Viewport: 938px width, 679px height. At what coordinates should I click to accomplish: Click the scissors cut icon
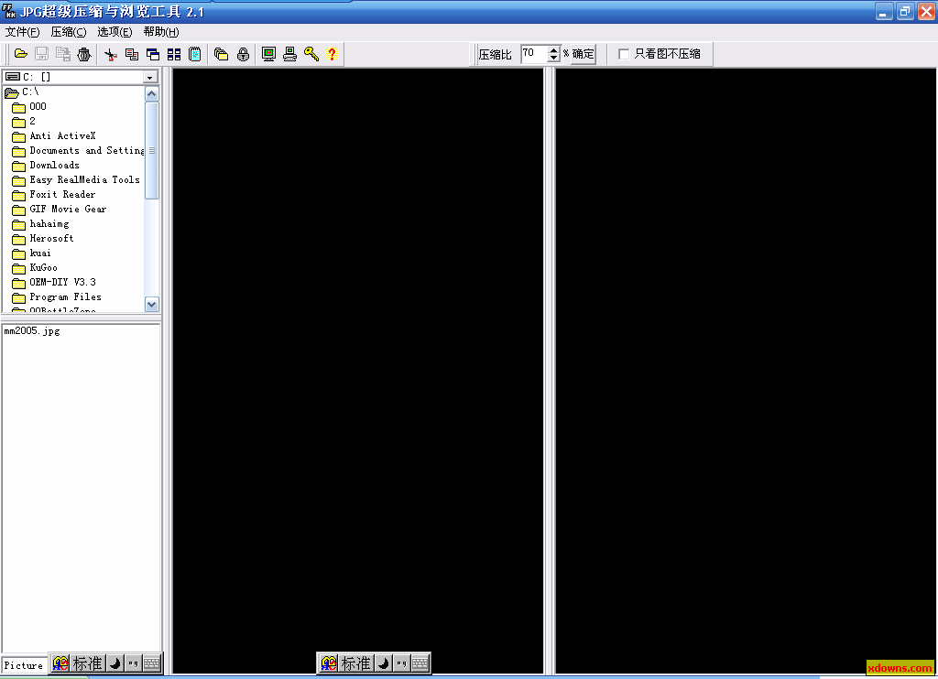111,54
